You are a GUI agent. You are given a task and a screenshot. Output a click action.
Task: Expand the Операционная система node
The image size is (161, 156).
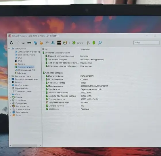10,79
